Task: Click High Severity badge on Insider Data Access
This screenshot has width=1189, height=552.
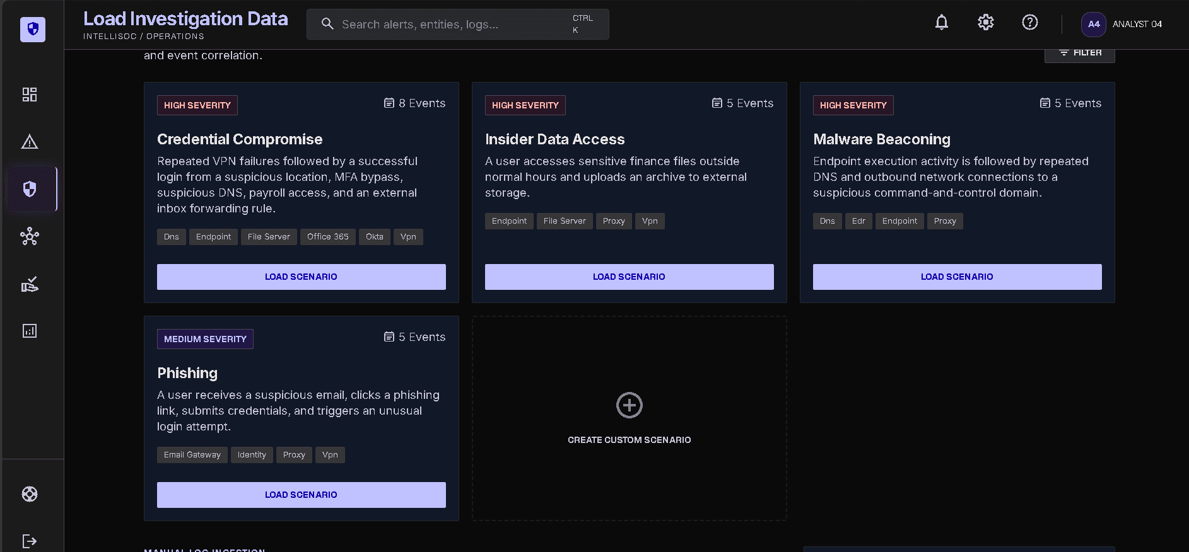Action: [525, 105]
